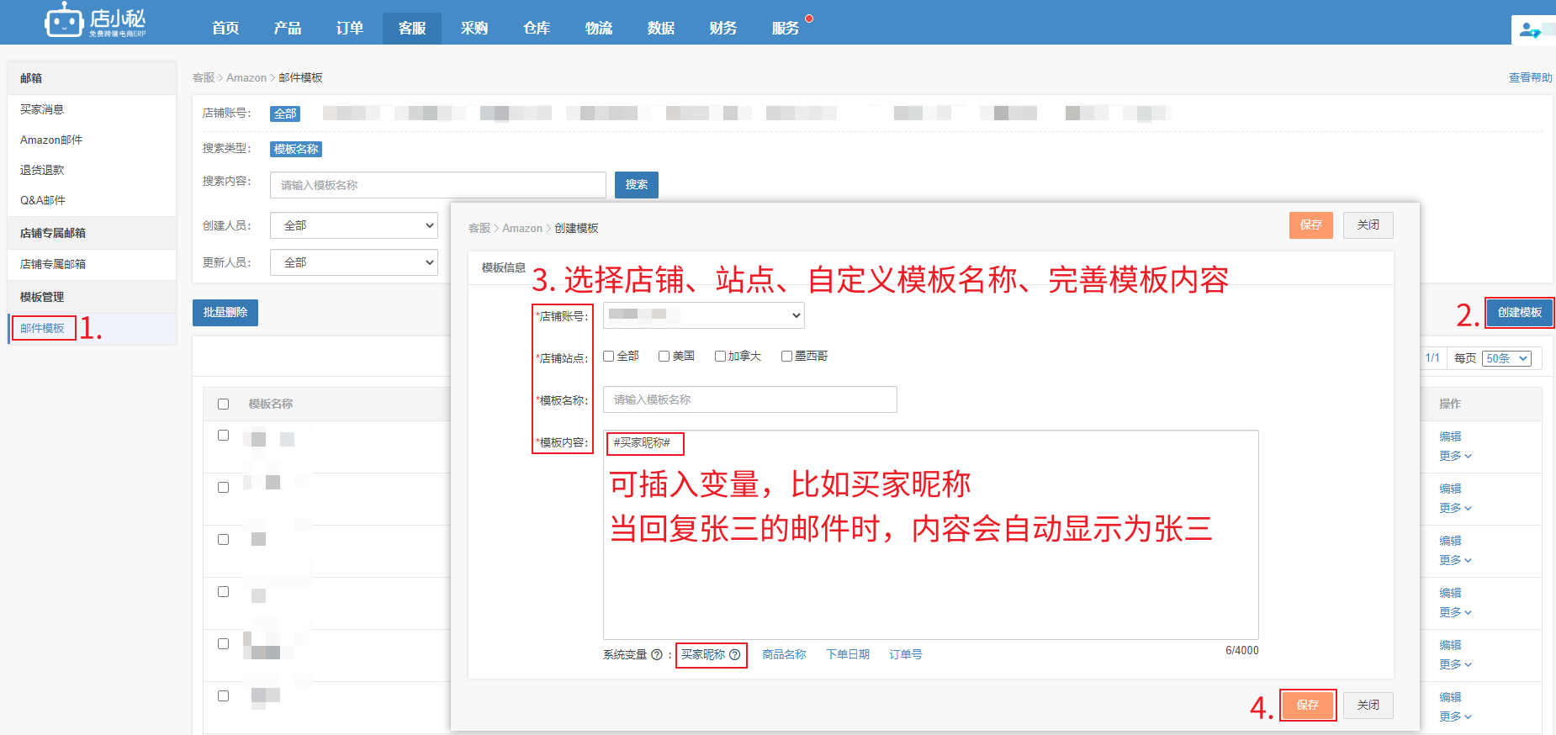The width and height of the screenshot is (1556, 735).
Task: Click the 模板名称 input in create dialog
Action: pos(750,399)
